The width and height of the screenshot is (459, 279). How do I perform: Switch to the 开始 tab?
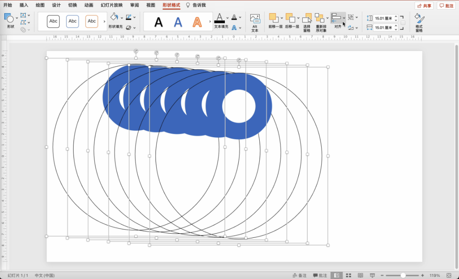8,5
